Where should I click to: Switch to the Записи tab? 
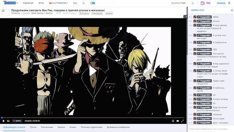pyautogui.click(x=61, y=127)
